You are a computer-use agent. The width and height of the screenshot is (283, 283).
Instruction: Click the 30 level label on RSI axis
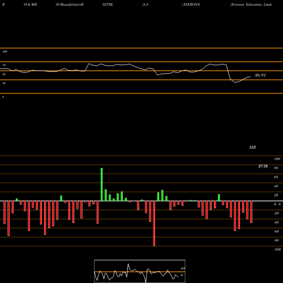(x=4, y=83)
